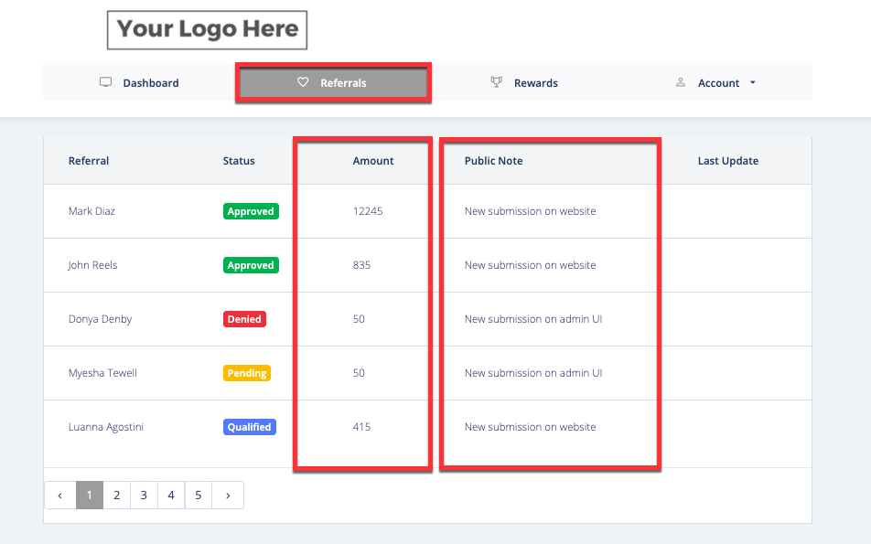
Task: Click the Denied status badge
Action: coord(244,319)
